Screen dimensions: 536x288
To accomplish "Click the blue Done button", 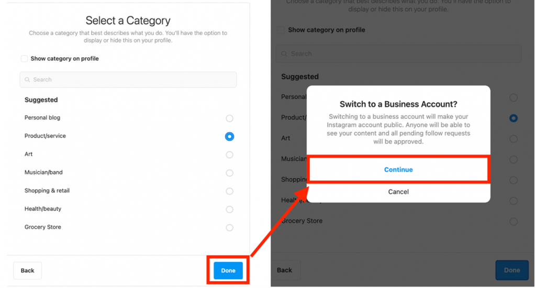I will click(228, 271).
